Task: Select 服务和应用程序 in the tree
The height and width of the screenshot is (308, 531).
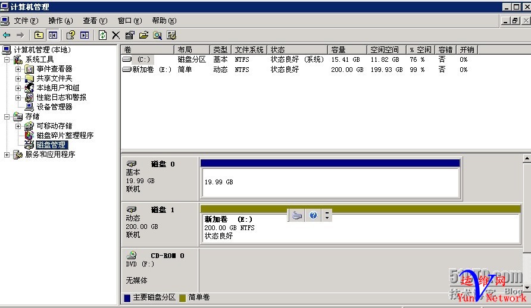Action: (50, 155)
